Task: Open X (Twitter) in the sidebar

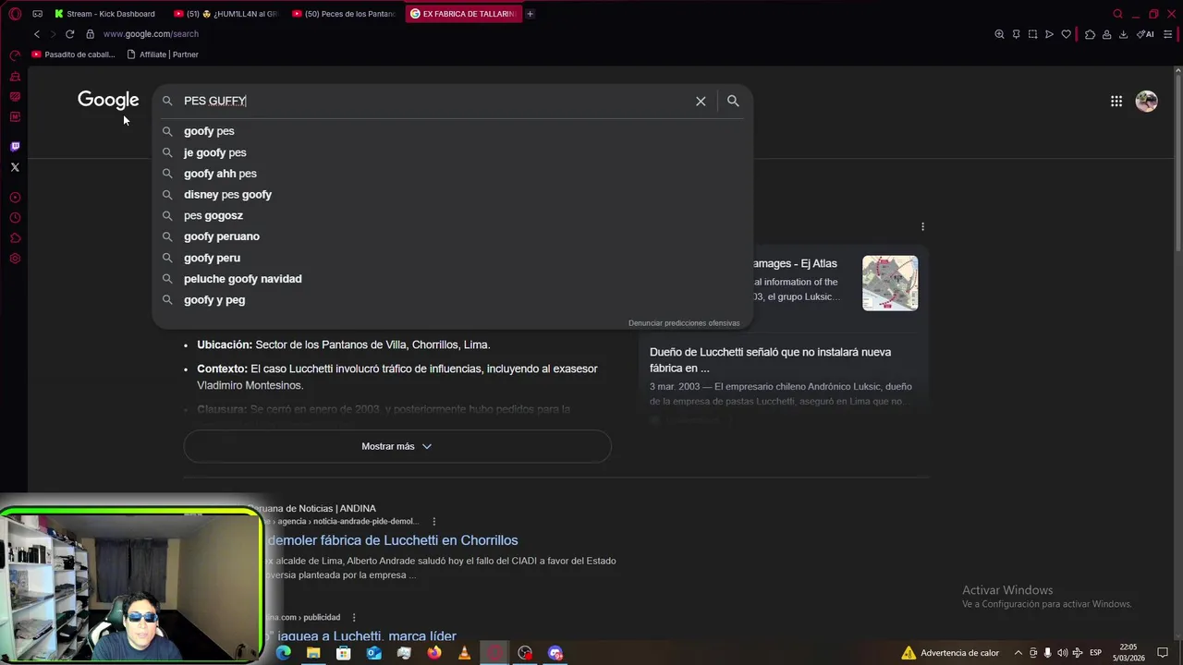Action: (15, 167)
